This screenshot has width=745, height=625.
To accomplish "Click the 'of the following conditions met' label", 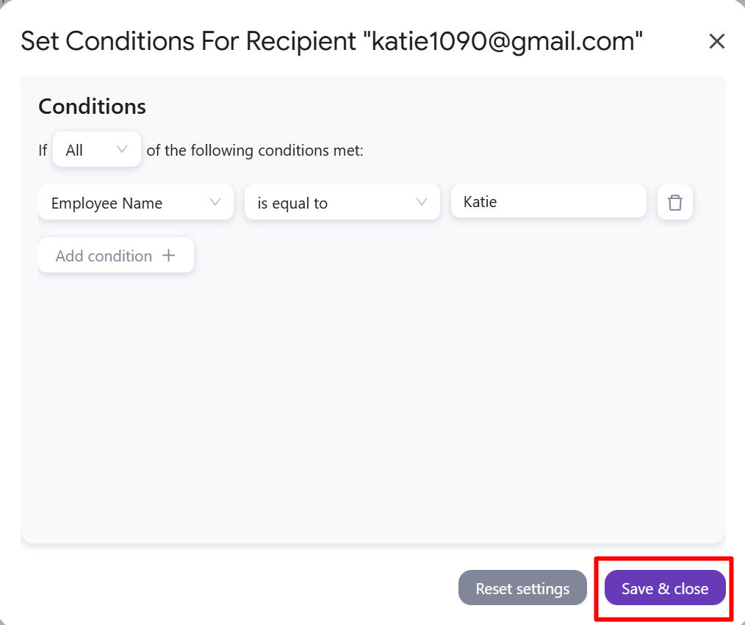I will pos(255,150).
